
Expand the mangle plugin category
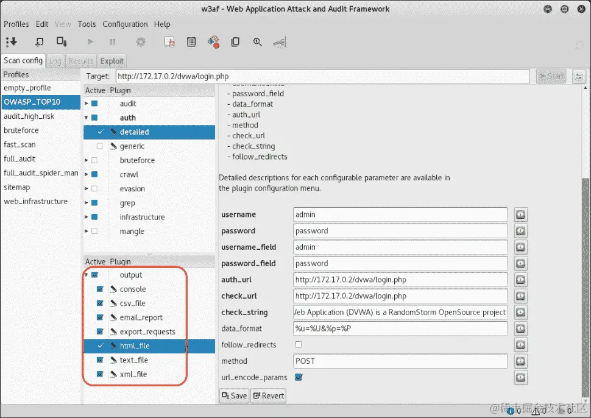click(87, 231)
